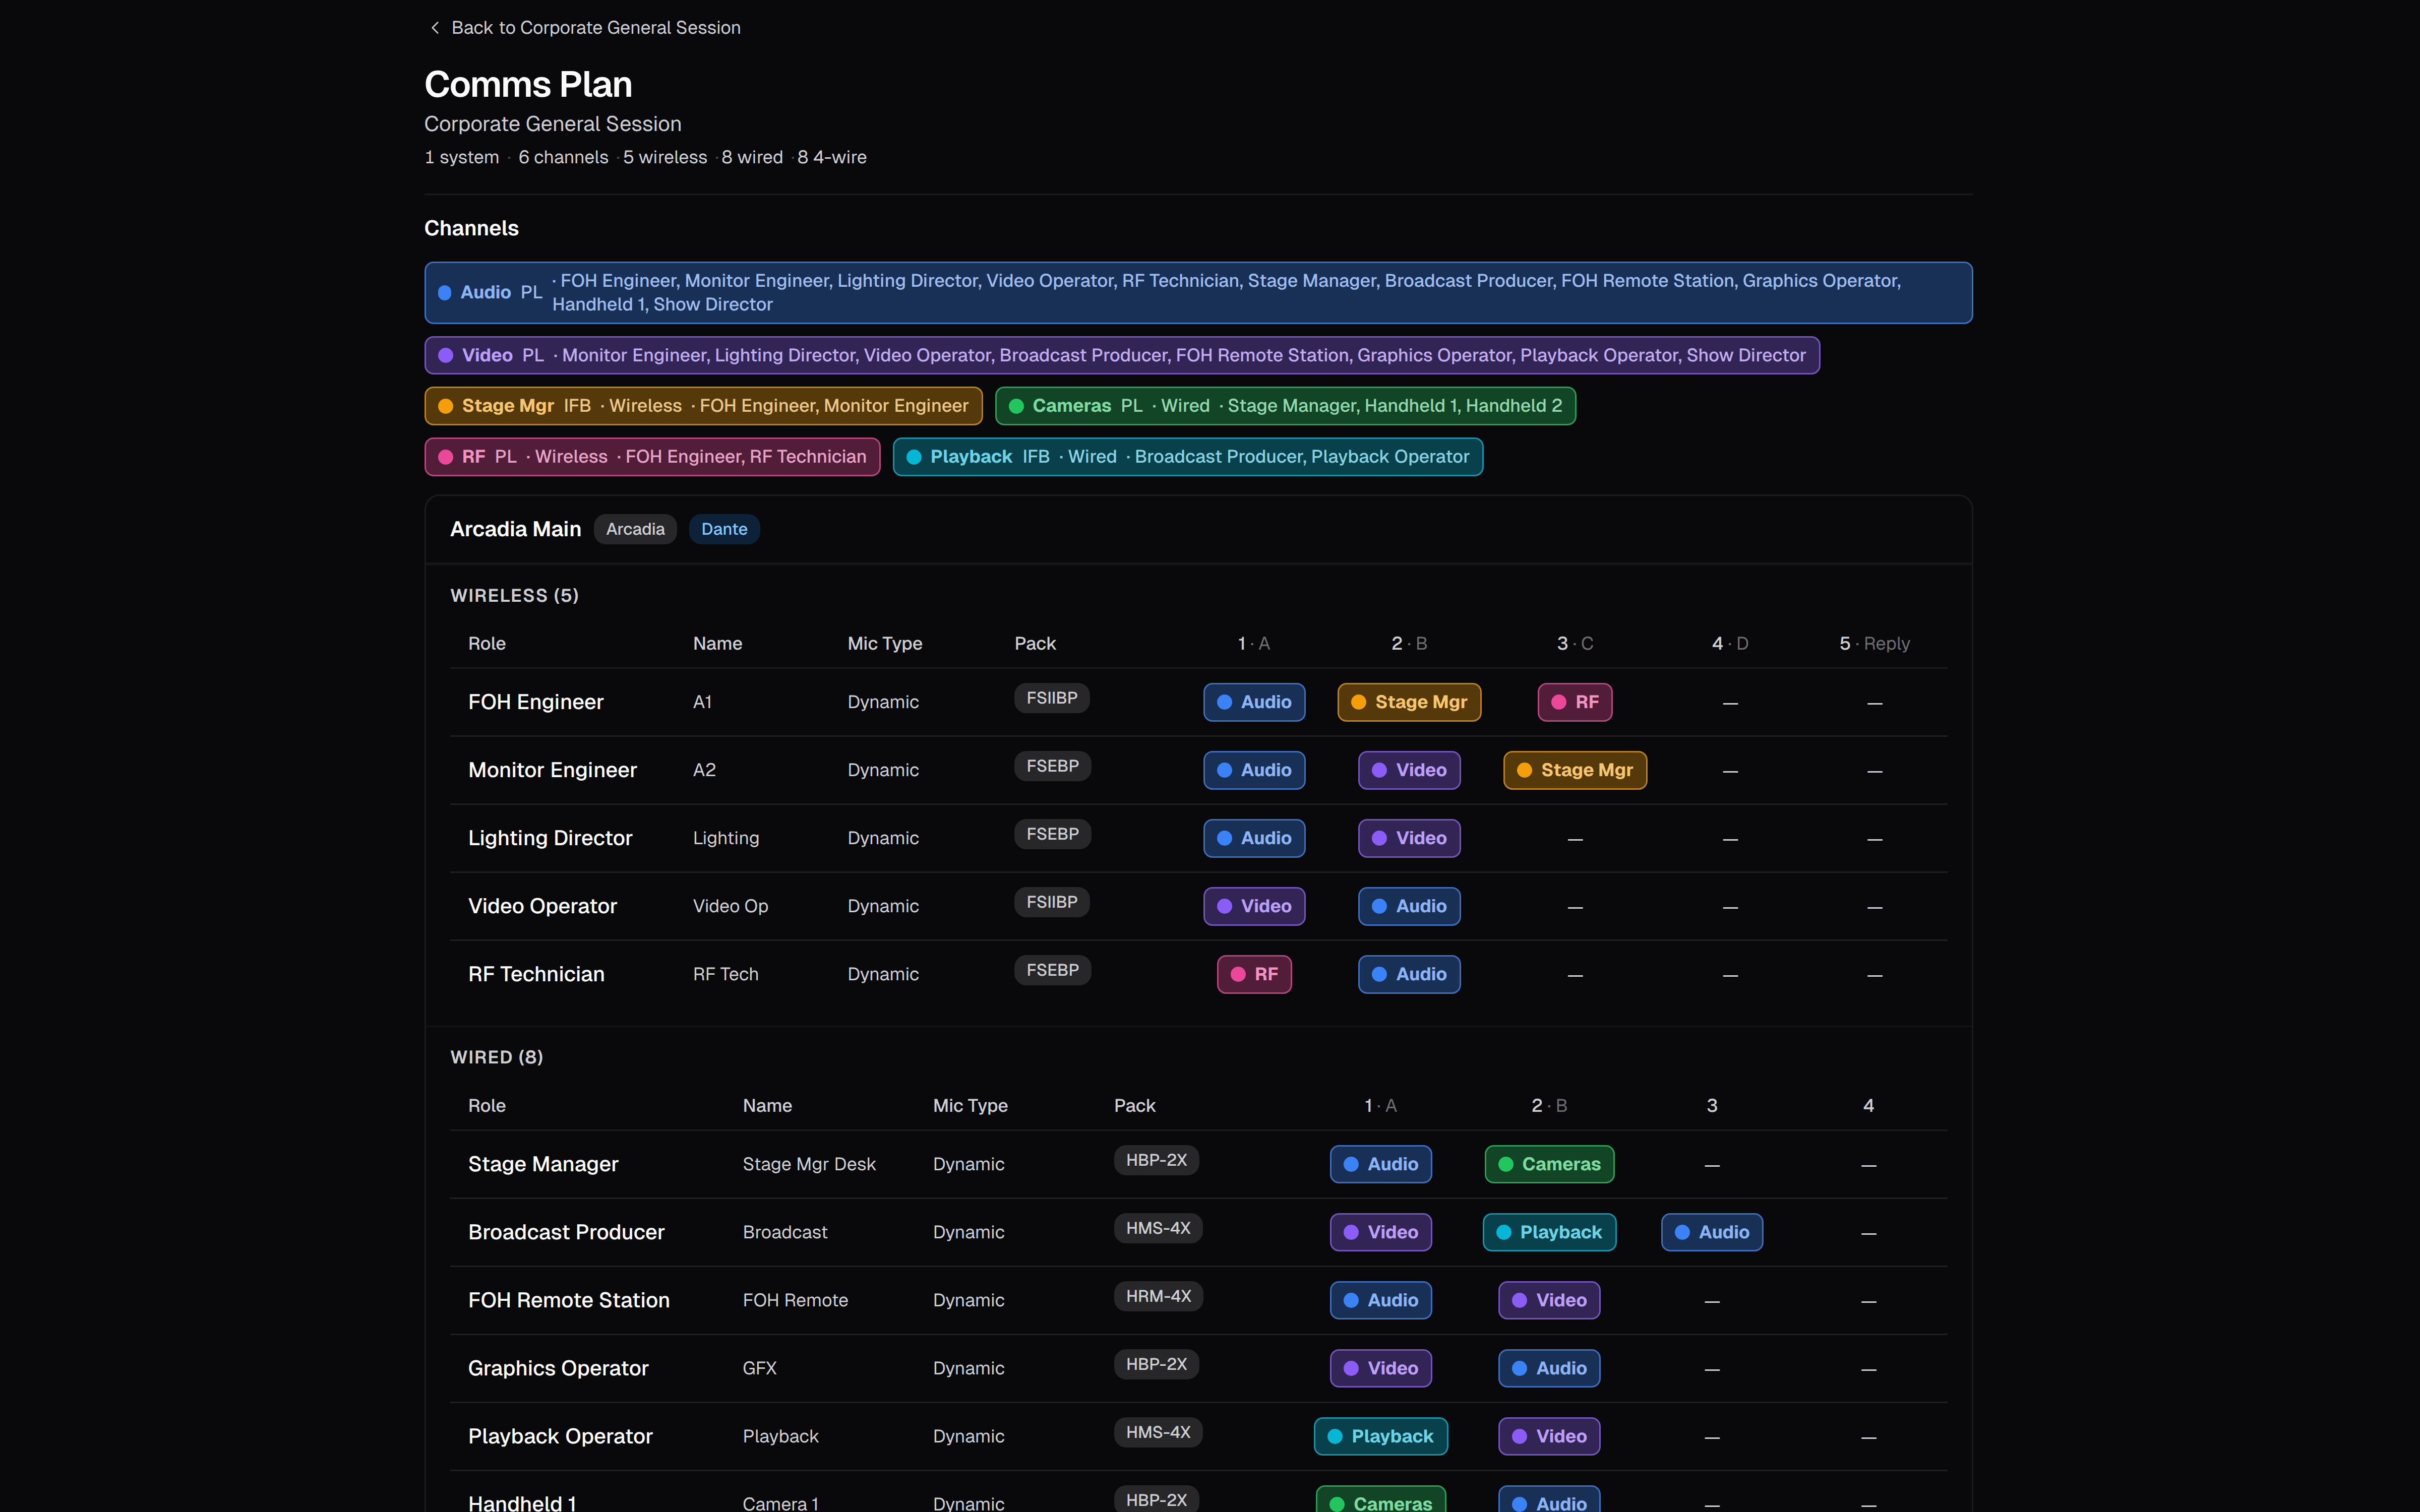This screenshot has width=2420, height=1512.
Task: Select the Playback IFB Wired channel chip
Action: pos(1187,457)
